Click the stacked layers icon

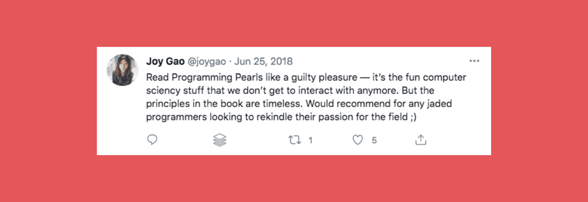220,140
